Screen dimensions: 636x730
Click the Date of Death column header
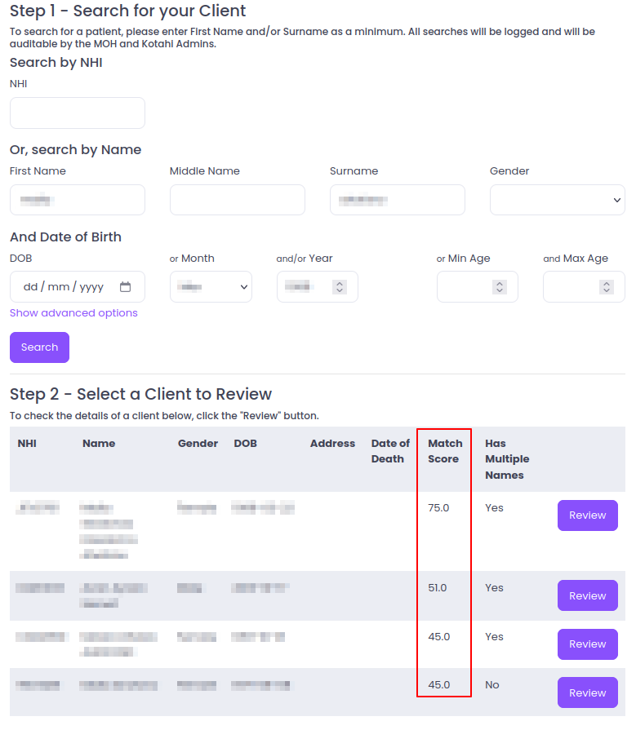coord(390,451)
